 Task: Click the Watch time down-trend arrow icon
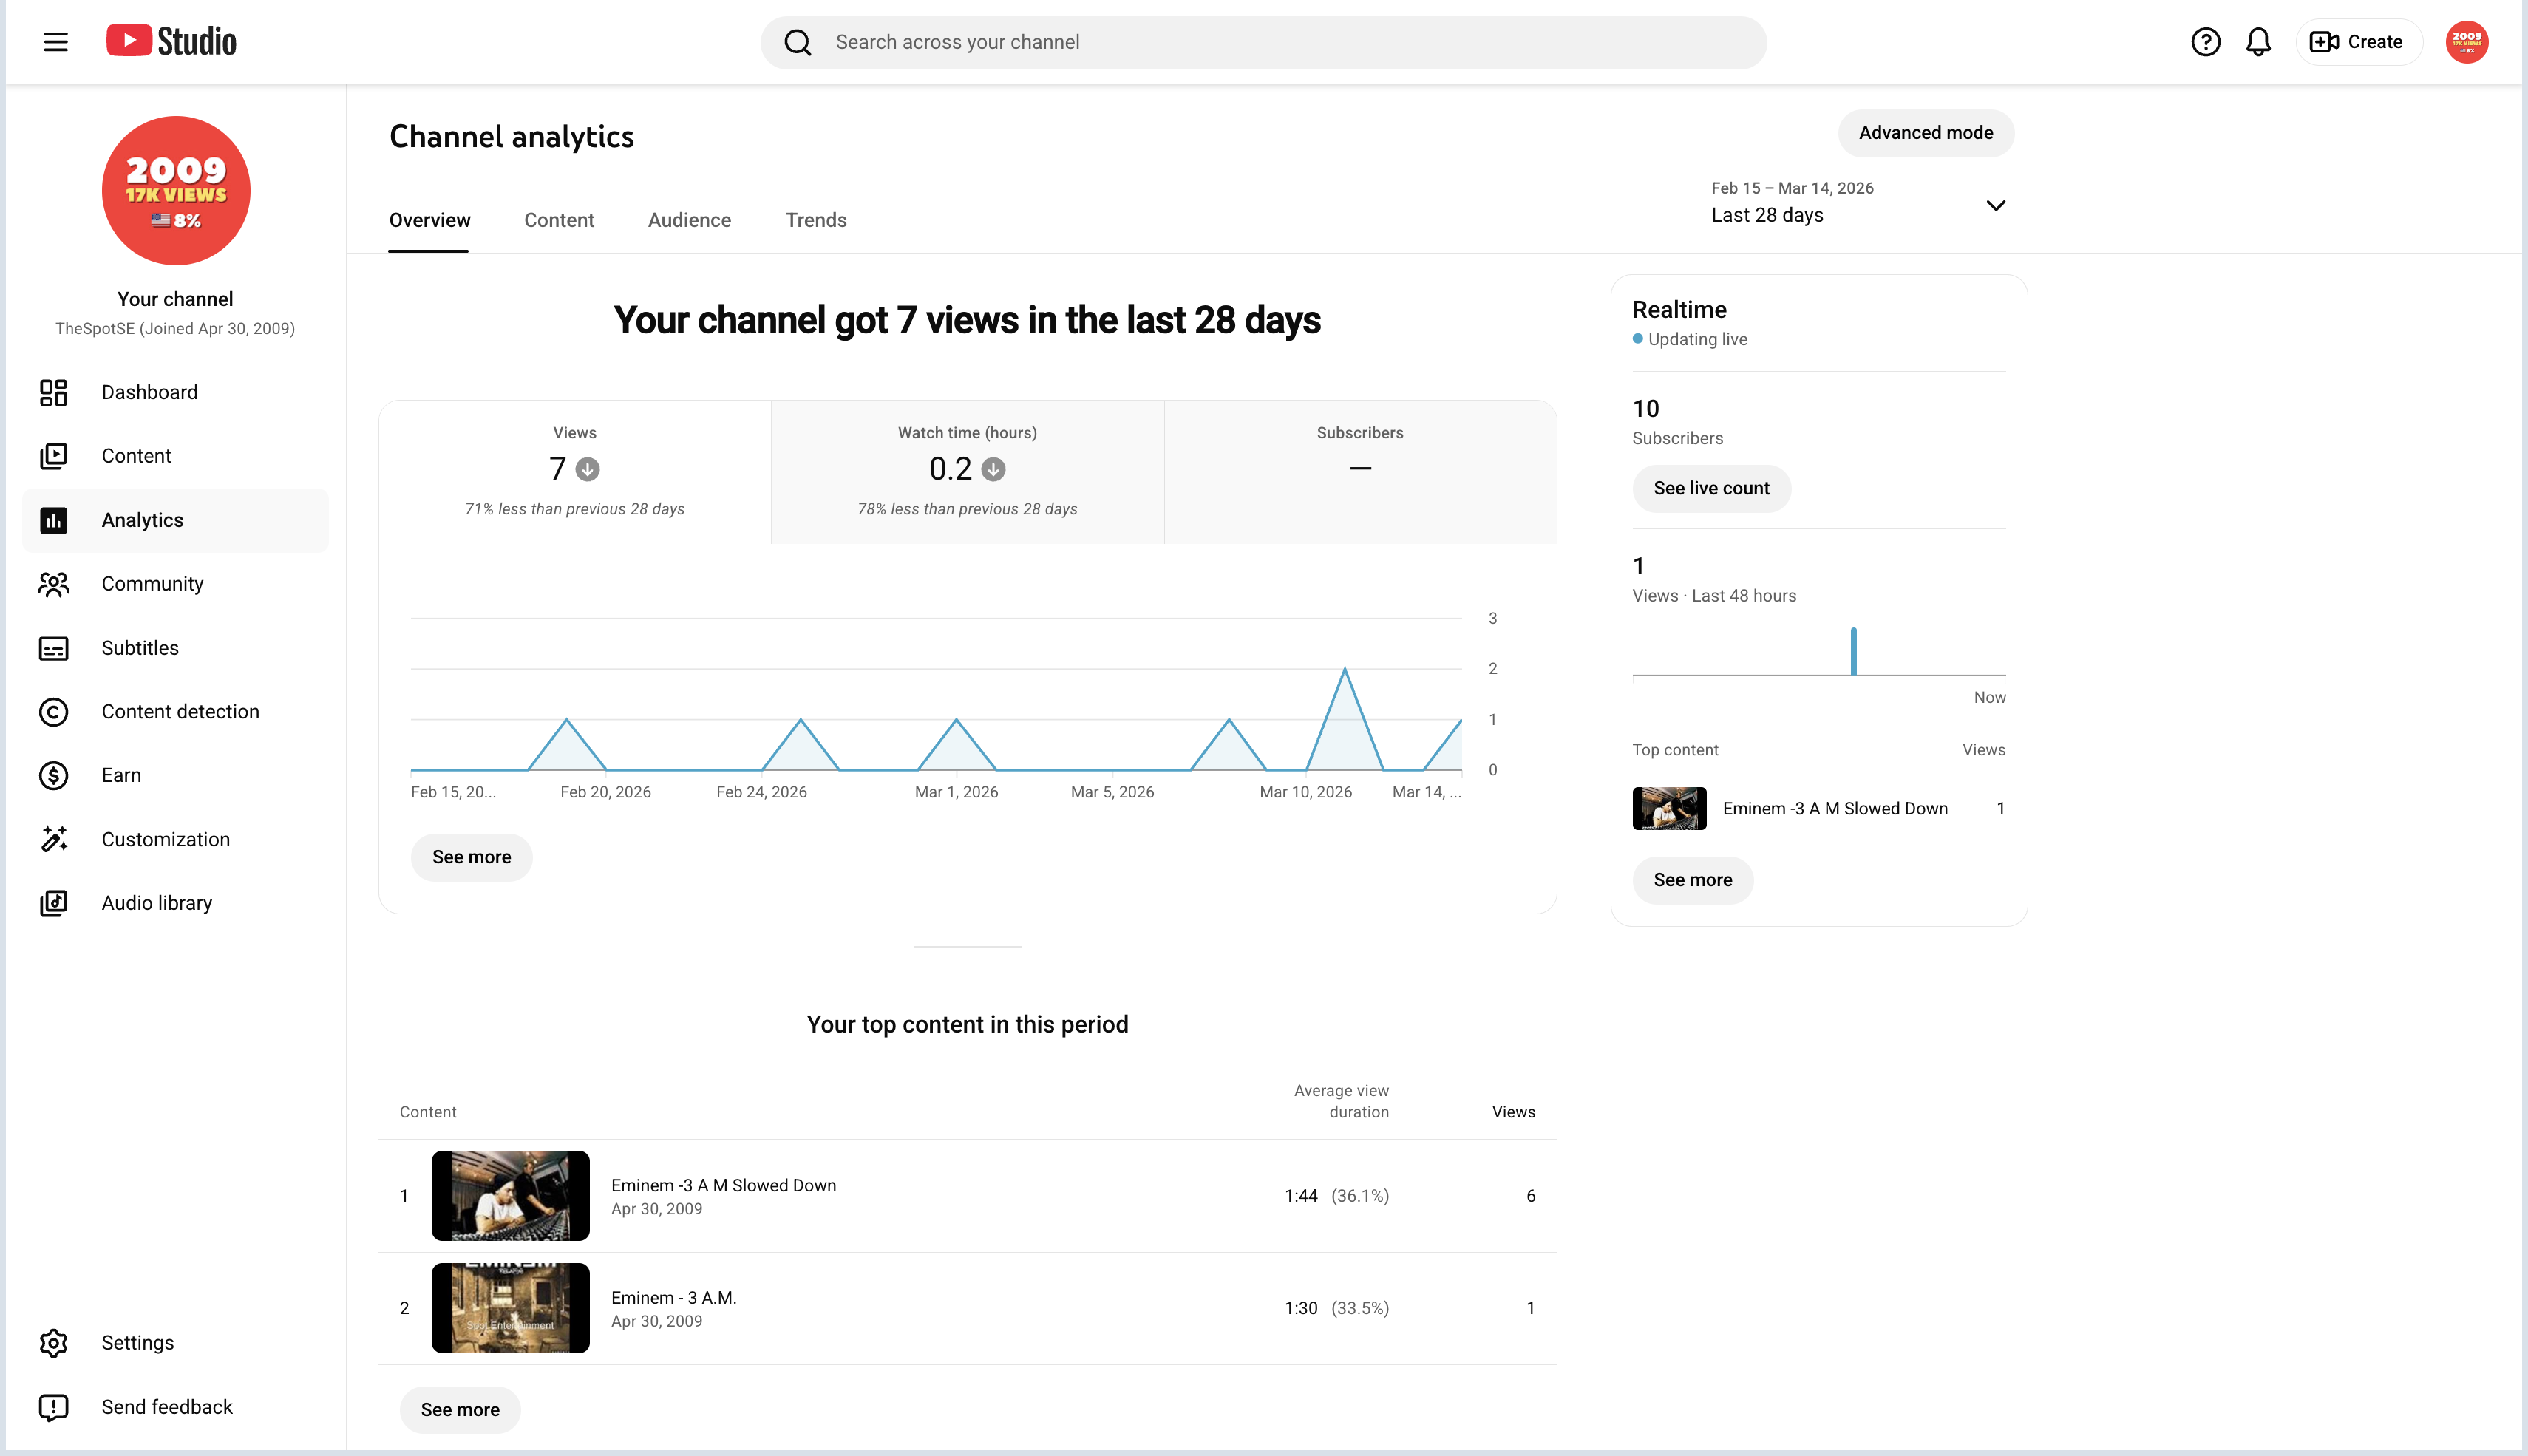993,469
